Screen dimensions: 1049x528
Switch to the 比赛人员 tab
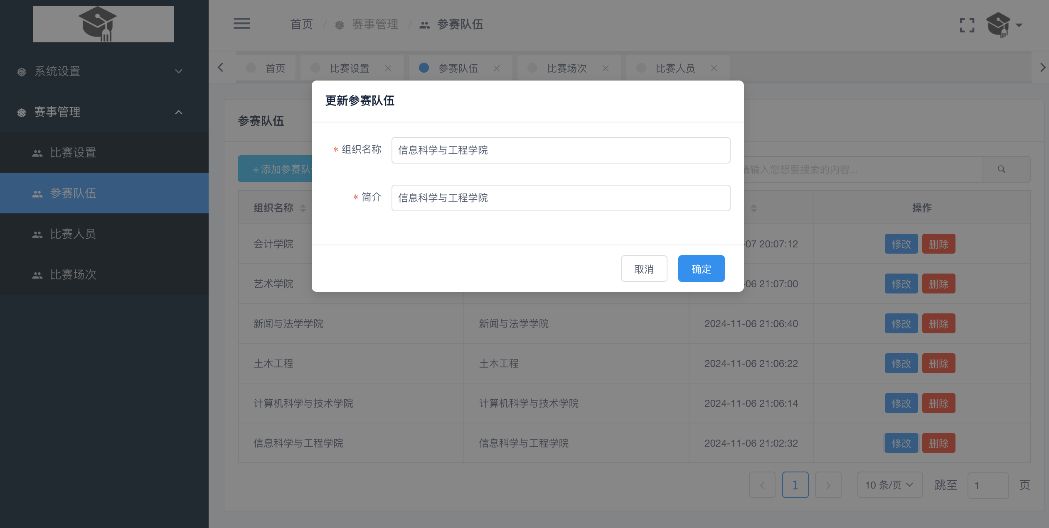tap(675, 68)
